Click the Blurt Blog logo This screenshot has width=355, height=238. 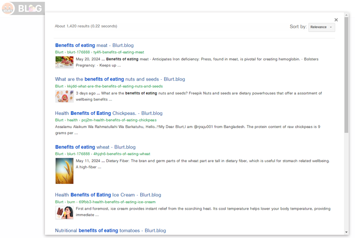coord(22,8)
